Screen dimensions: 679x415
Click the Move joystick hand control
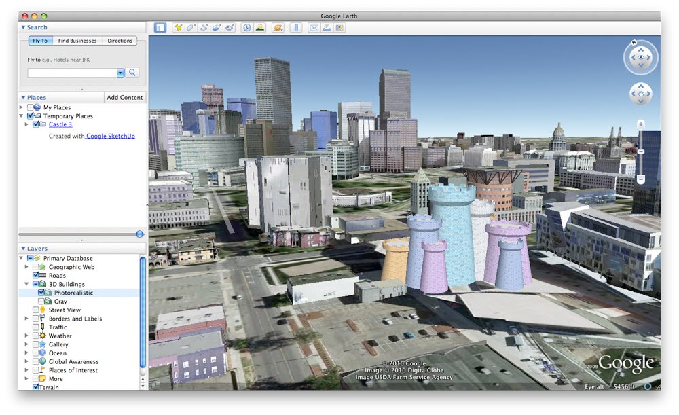[x=641, y=94]
